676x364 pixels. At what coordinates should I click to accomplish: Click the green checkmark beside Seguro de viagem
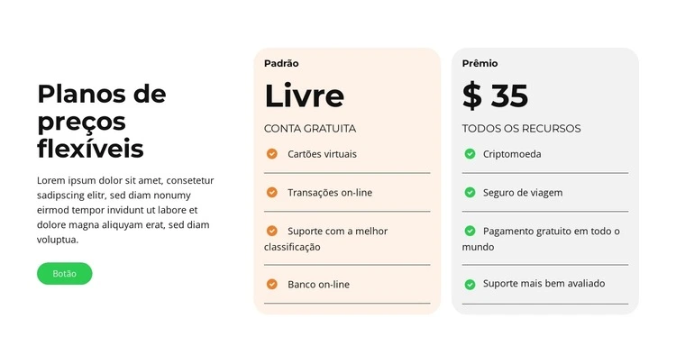coord(470,193)
